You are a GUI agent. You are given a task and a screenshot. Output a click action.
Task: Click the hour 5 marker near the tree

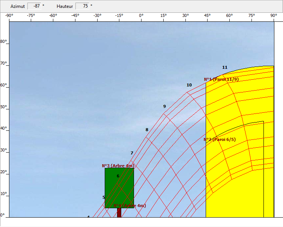pyautogui.click(x=104, y=197)
